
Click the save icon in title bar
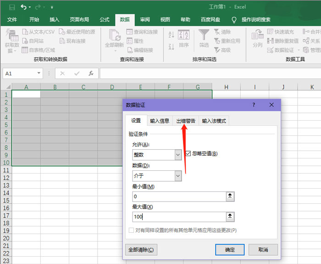(x=12, y=7)
